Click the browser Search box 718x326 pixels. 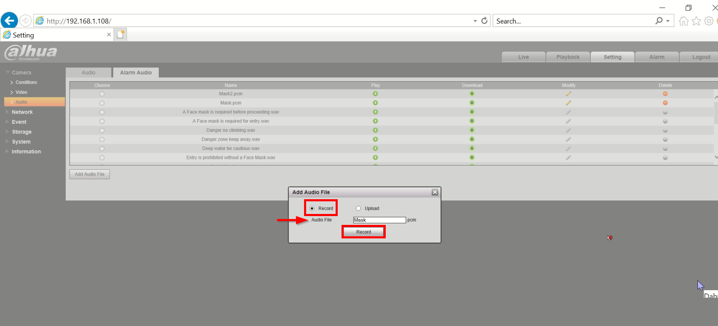(x=573, y=21)
